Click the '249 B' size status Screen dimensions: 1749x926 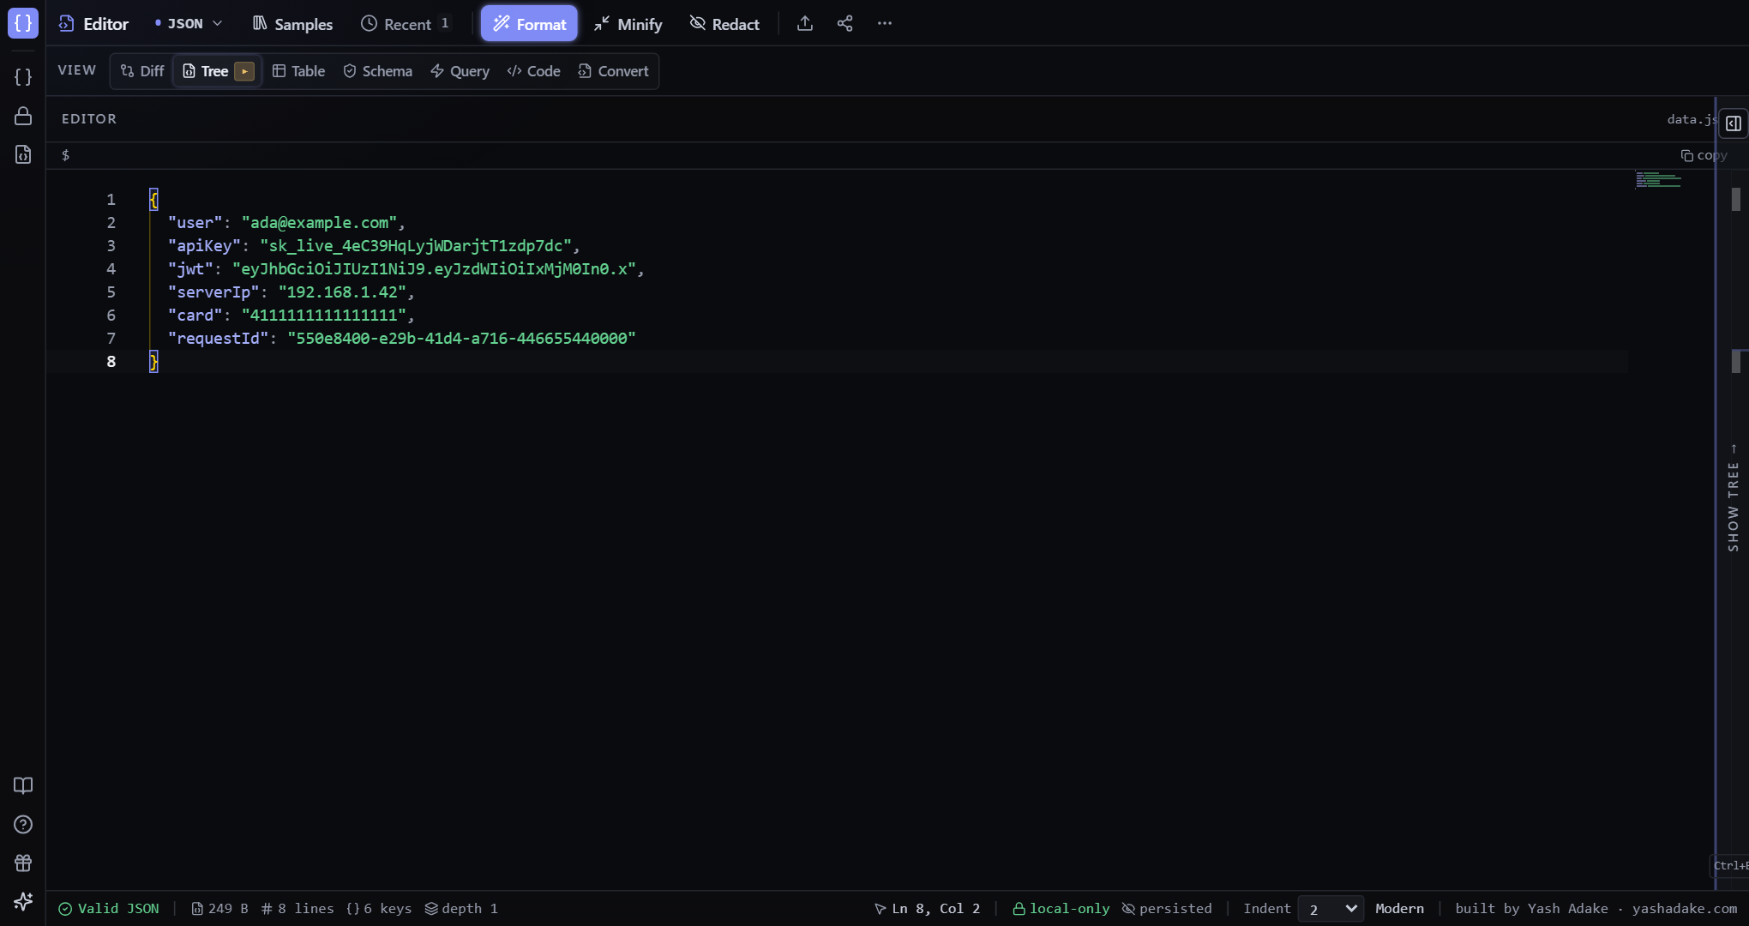pos(219,909)
